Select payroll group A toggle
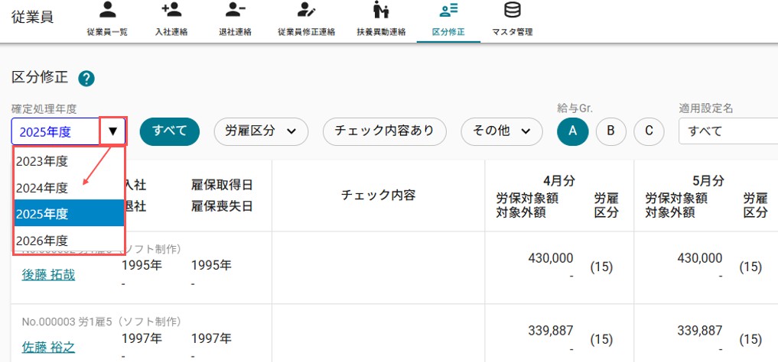The width and height of the screenshot is (778, 362). (572, 131)
